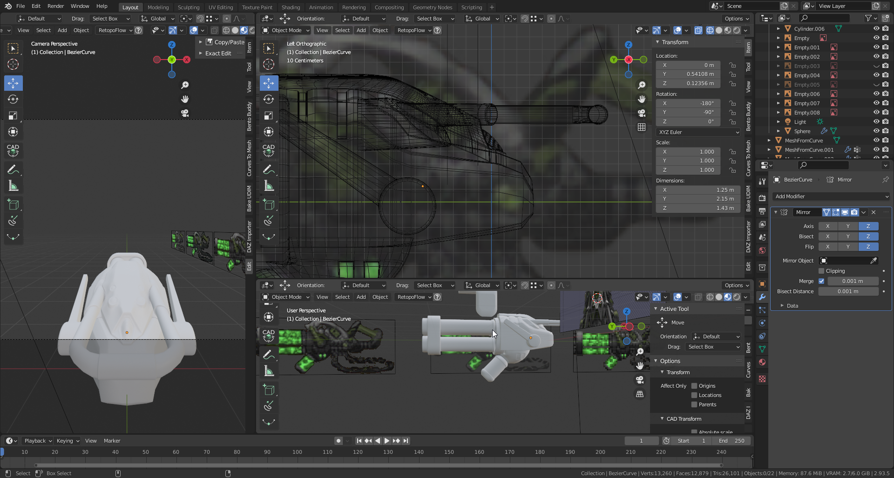Toggle orthographic grid icon in top-right viewport

642,127
